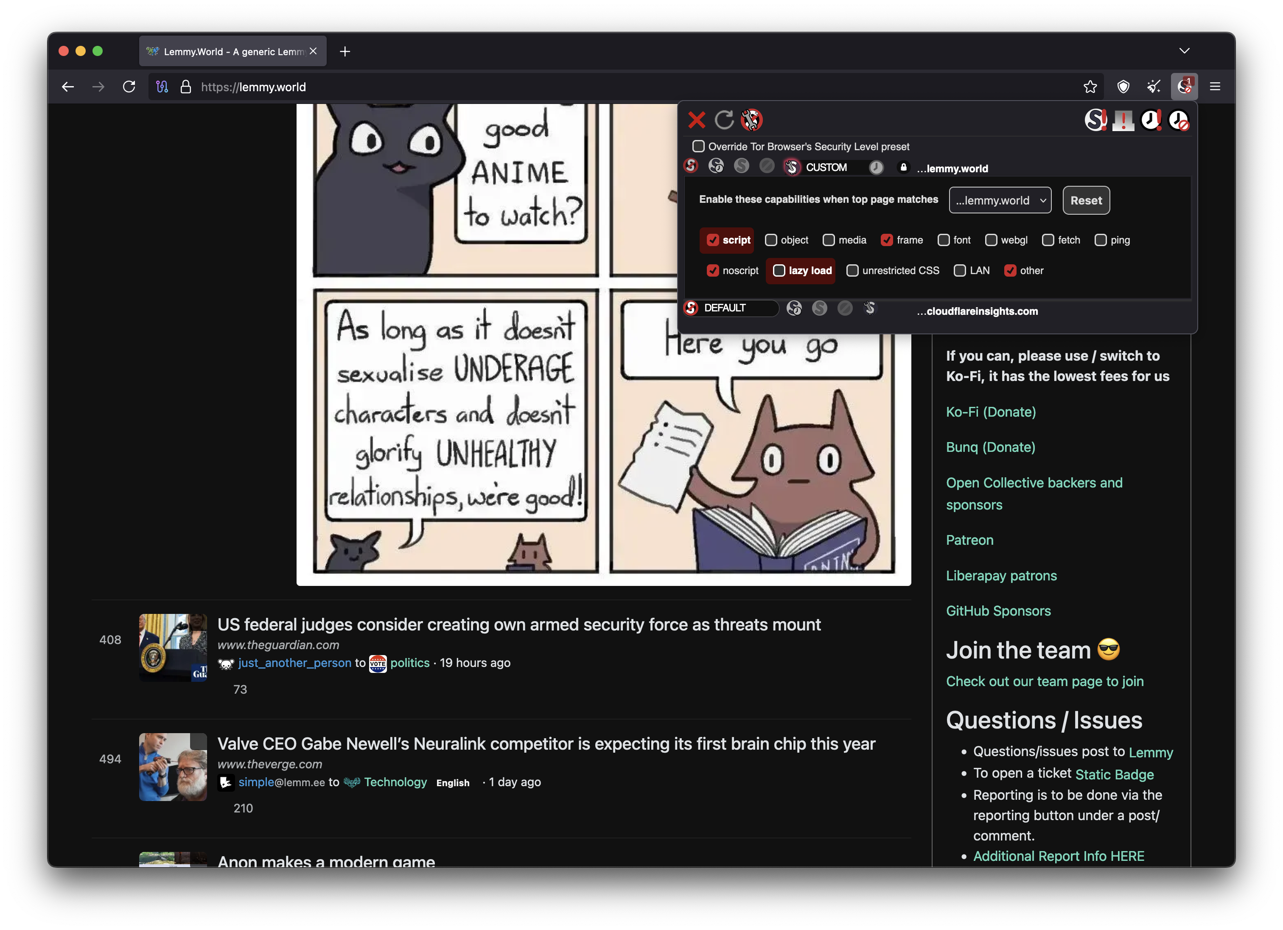Open the list all tabs chevron
This screenshot has width=1283, height=930.
(1185, 51)
